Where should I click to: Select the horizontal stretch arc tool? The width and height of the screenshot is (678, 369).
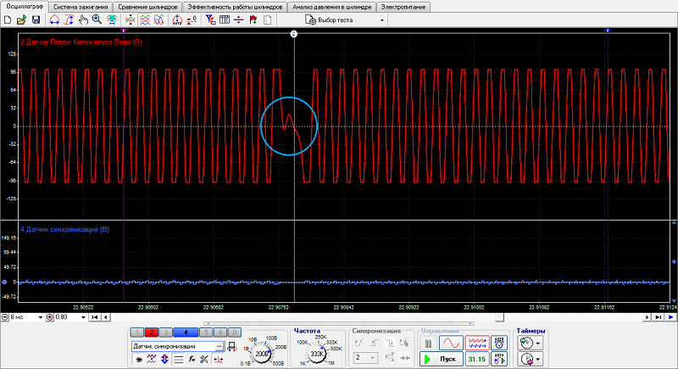click(54, 20)
